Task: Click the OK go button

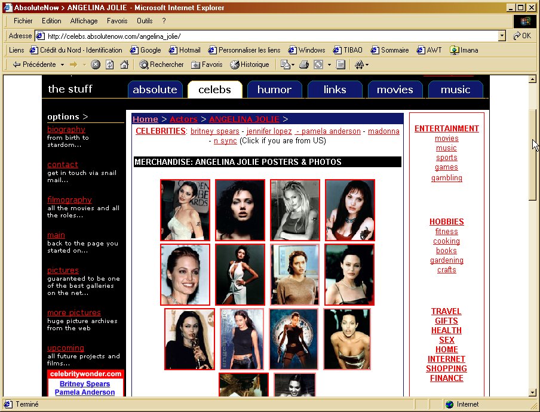Action: pos(521,36)
